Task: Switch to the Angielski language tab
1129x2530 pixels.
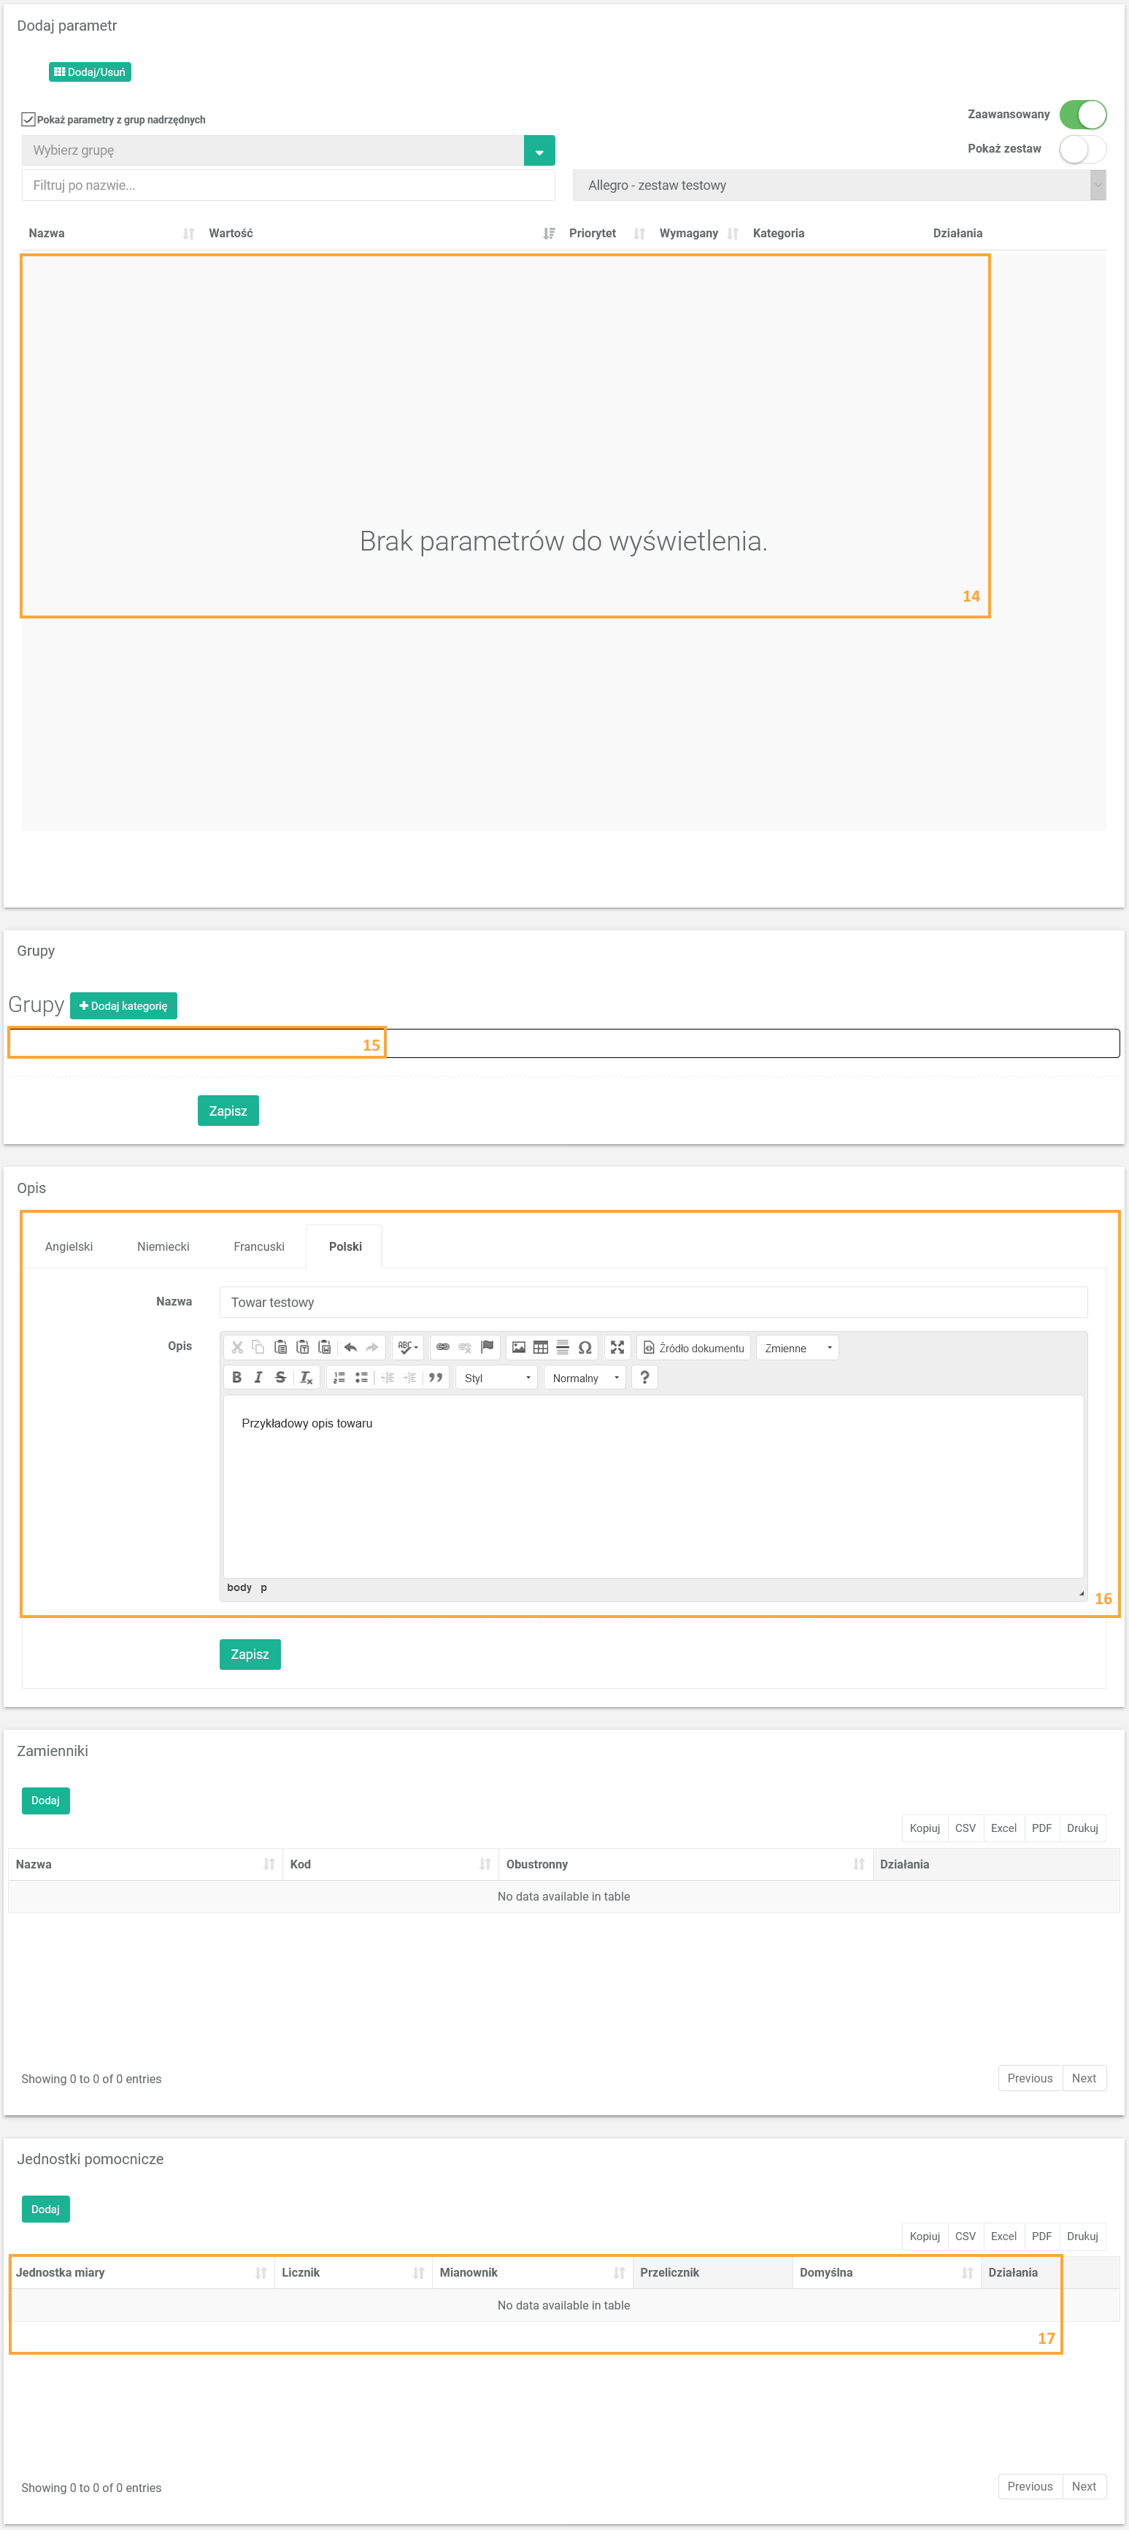Action: 69,1246
